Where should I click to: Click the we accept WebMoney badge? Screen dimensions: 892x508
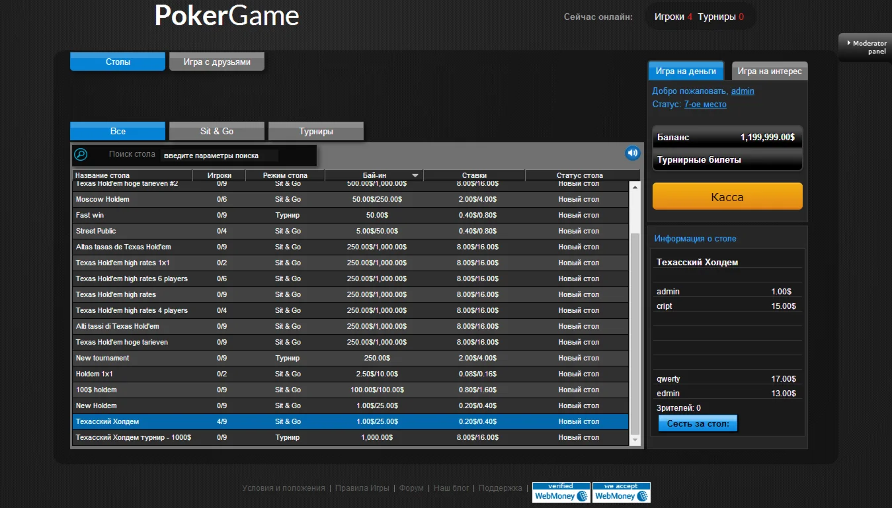(622, 492)
